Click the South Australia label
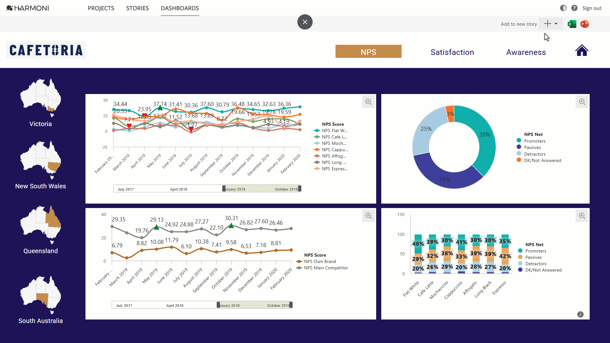The width and height of the screenshot is (610, 343). [x=41, y=321]
